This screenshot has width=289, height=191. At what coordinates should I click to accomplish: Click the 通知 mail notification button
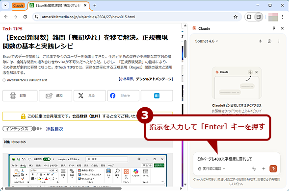click(55, 95)
